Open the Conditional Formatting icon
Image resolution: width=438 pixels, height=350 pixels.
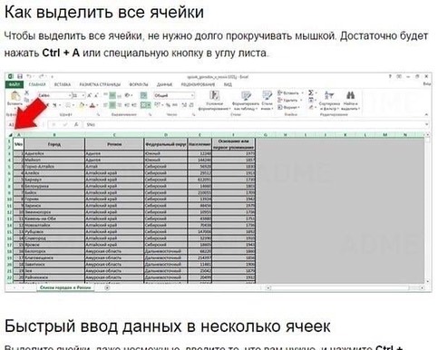(214, 95)
